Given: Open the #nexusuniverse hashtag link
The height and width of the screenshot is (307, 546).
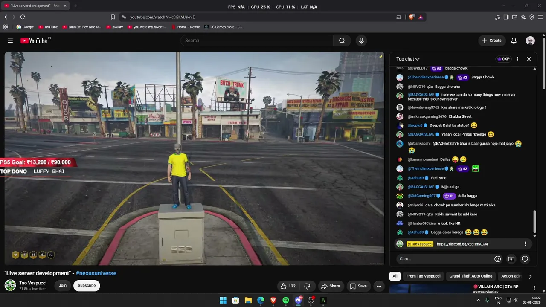Looking at the screenshot, I should [x=96, y=273].
